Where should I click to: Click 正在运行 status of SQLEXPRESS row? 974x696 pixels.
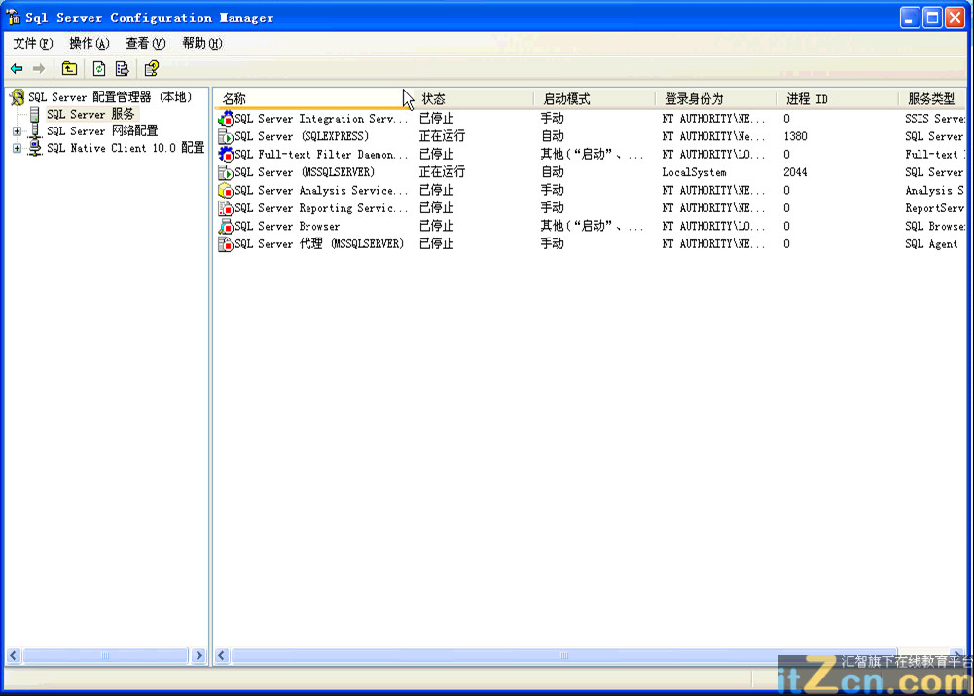[442, 136]
